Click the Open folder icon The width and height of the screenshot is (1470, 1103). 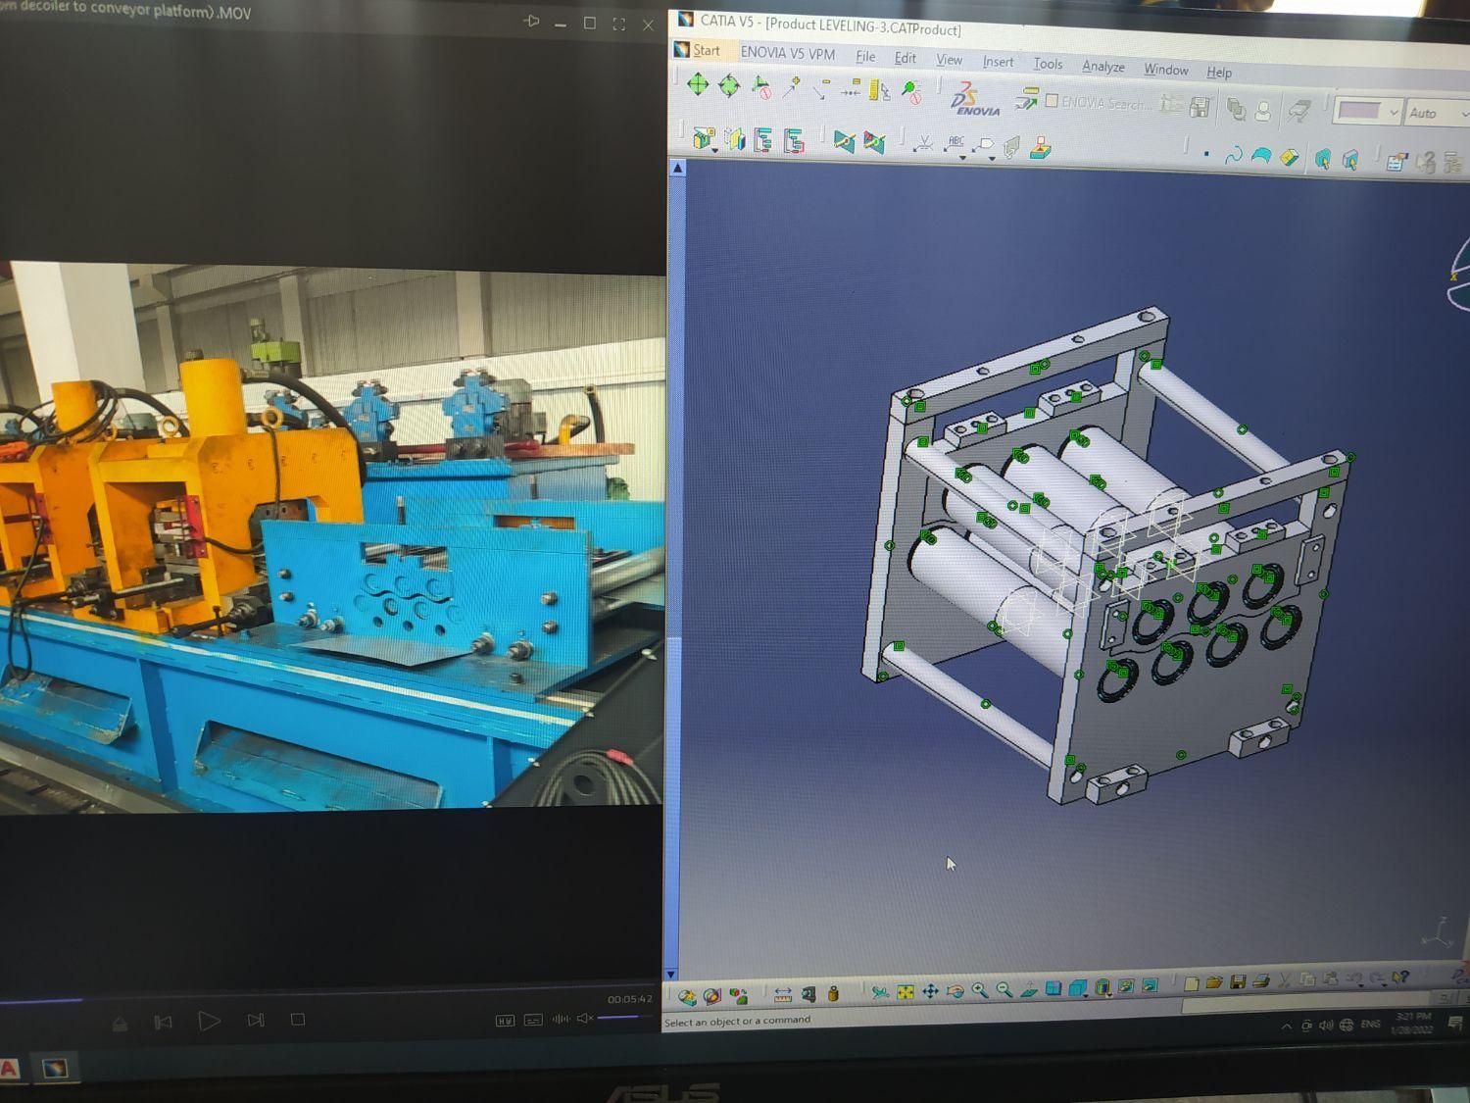point(1214,981)
